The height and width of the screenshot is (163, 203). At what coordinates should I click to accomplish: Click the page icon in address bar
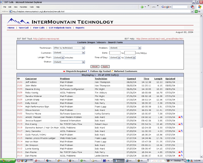coord(11,11)
